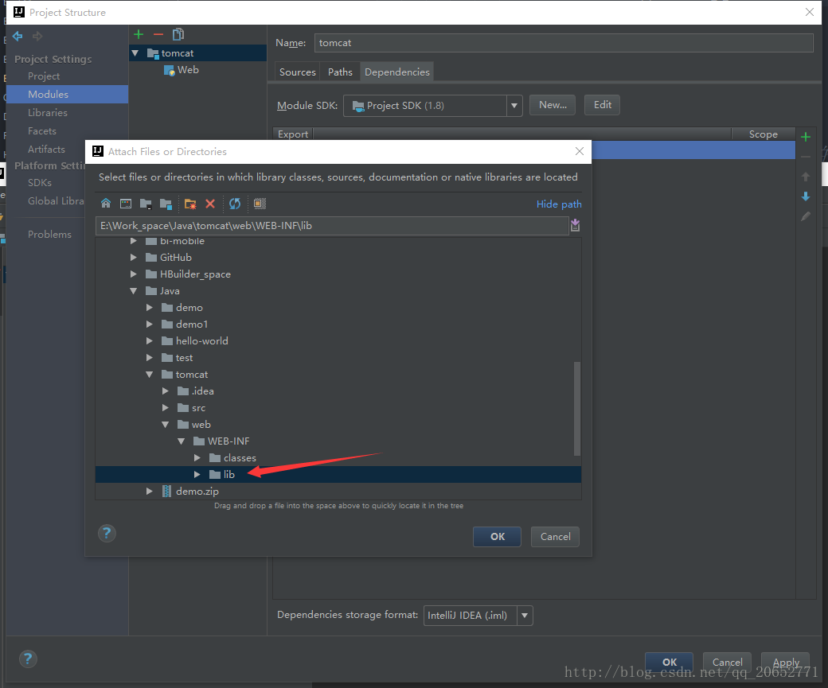Click the file chooser path input field

coord(332,226)
